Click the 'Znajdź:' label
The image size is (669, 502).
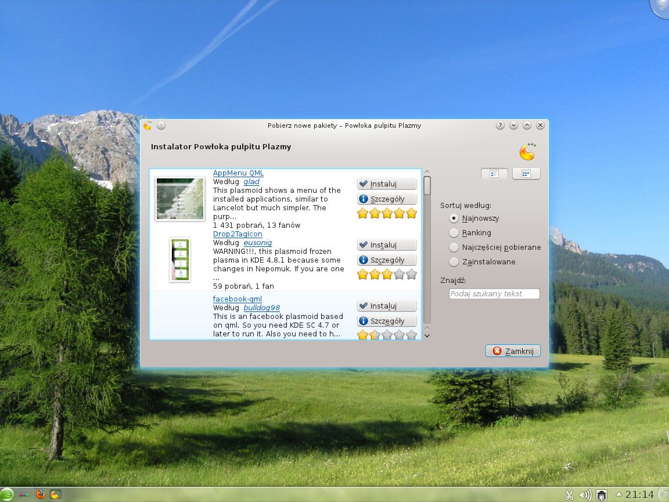[x=453, y=281]
